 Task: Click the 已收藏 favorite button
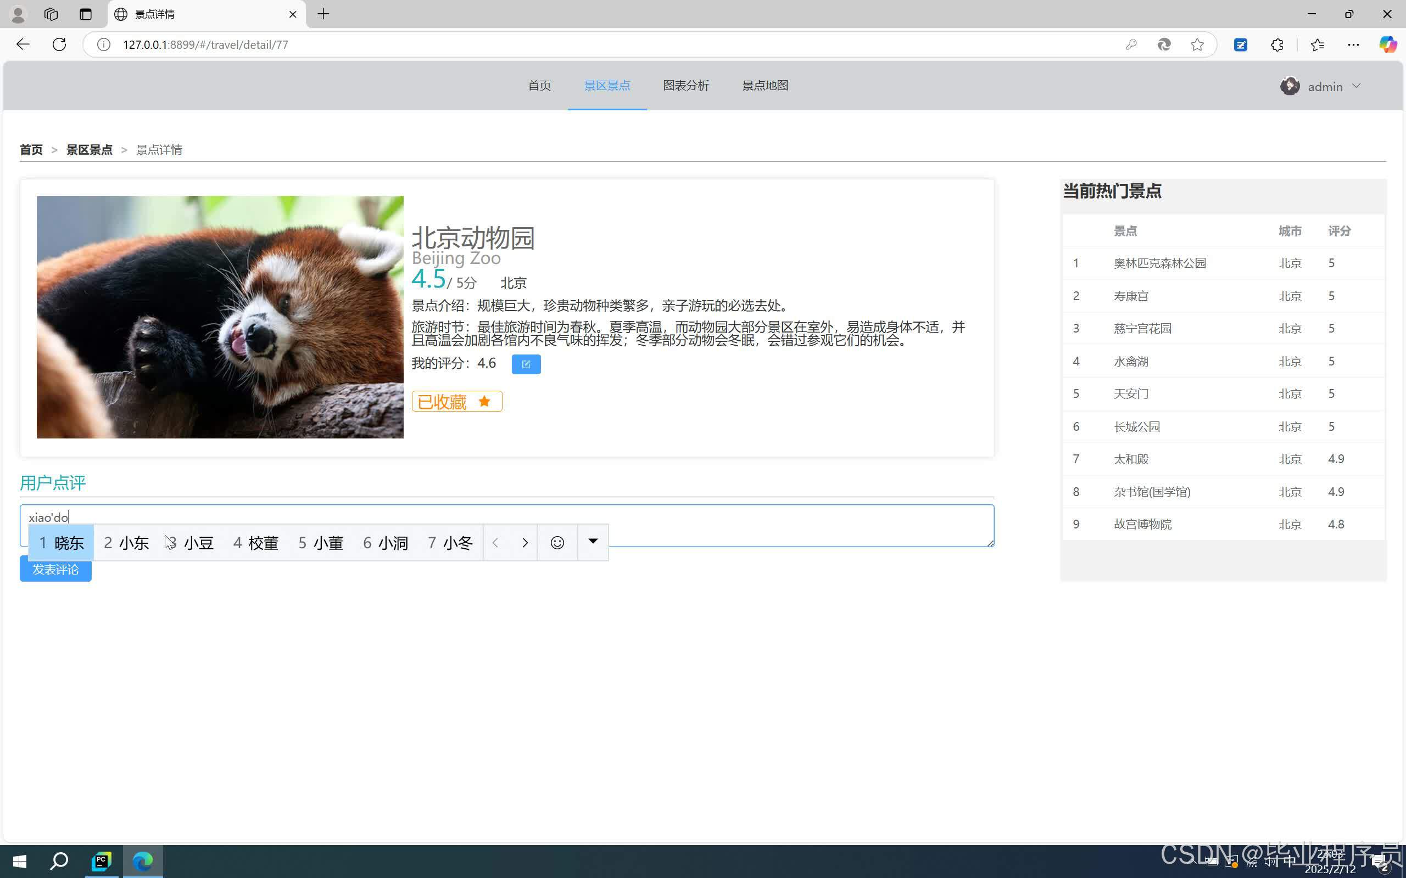click(x=456, y=401)
